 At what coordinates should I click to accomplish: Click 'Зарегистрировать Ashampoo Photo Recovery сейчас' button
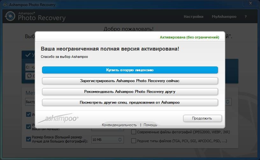(x=130, y=81)
